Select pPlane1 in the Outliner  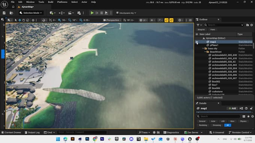click(x=214, y=45)
